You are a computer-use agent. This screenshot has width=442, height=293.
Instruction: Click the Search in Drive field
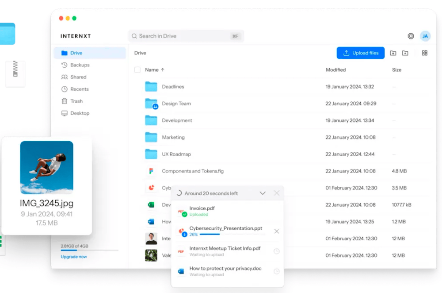(x=186, y=36)
